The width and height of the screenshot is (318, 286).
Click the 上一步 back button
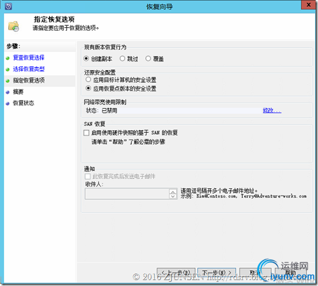(x=176, y=273)
